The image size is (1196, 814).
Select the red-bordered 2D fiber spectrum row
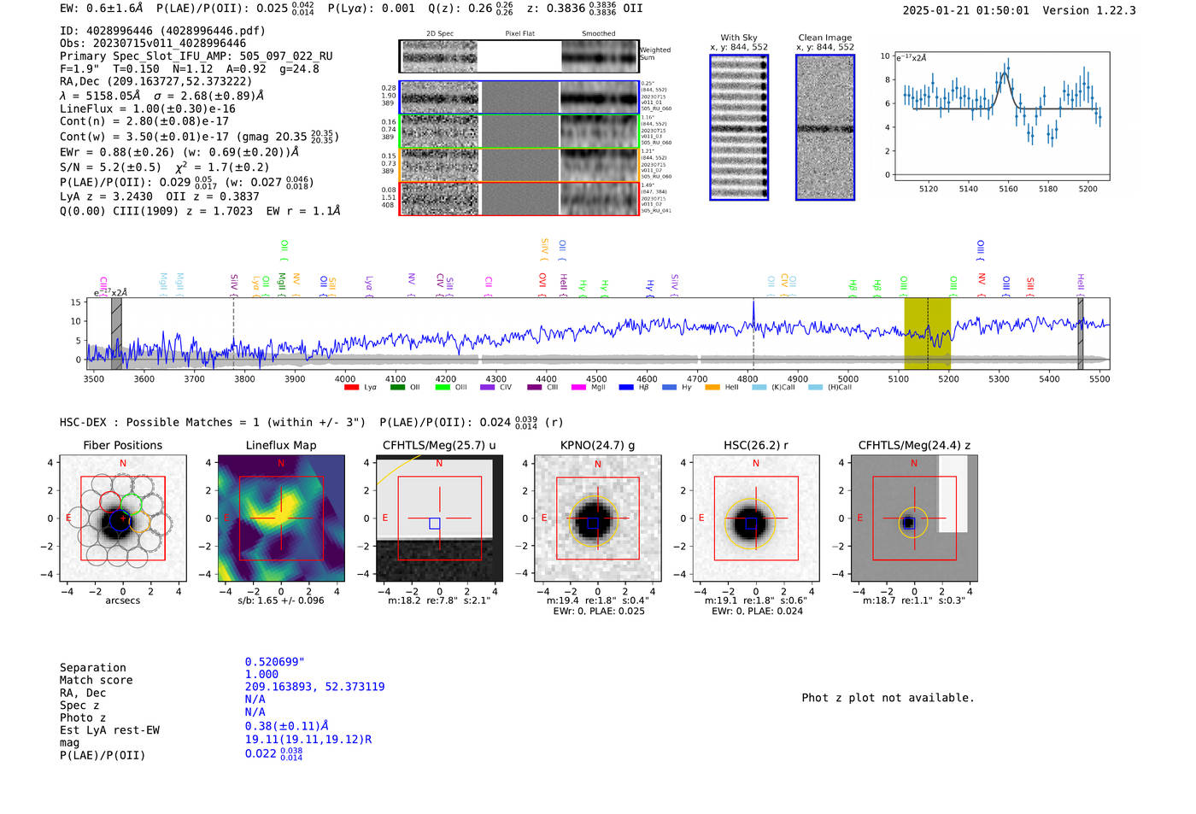519,198
